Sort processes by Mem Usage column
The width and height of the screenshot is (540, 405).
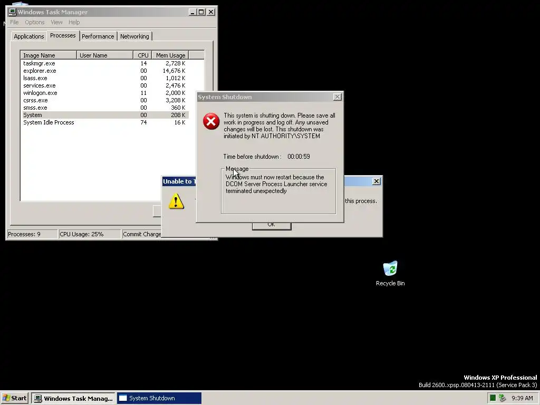(x=170, y=55)
